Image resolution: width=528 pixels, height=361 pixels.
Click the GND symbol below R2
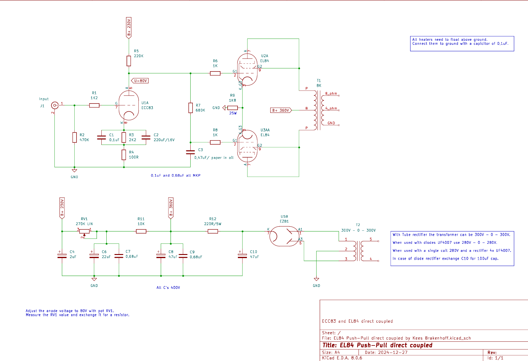[x=74, y=171]
